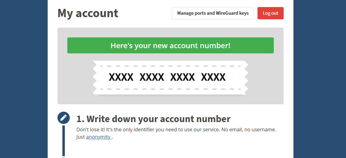Open Manage ports and WireGuard keys
Screen dimensions: 346x158
pyautogui.click(x=213, y=13)
